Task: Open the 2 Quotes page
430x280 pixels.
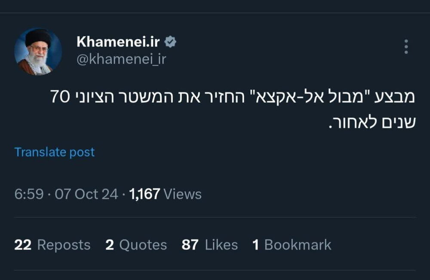Action: click(x=137, y=245)
